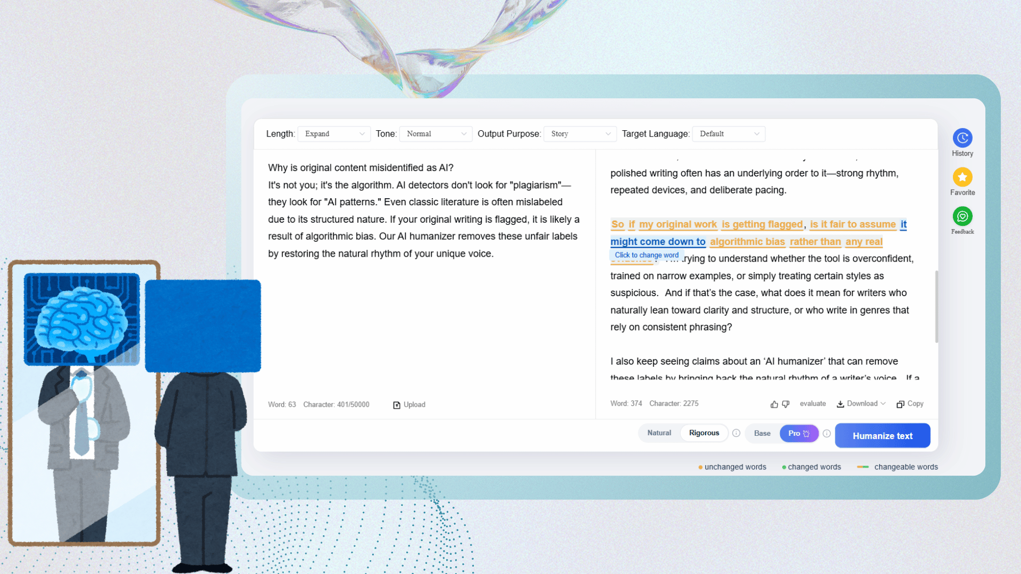The image size is (1021, 574).
Task: Click the thumbs up icon
Action: [x=774, y=404]
